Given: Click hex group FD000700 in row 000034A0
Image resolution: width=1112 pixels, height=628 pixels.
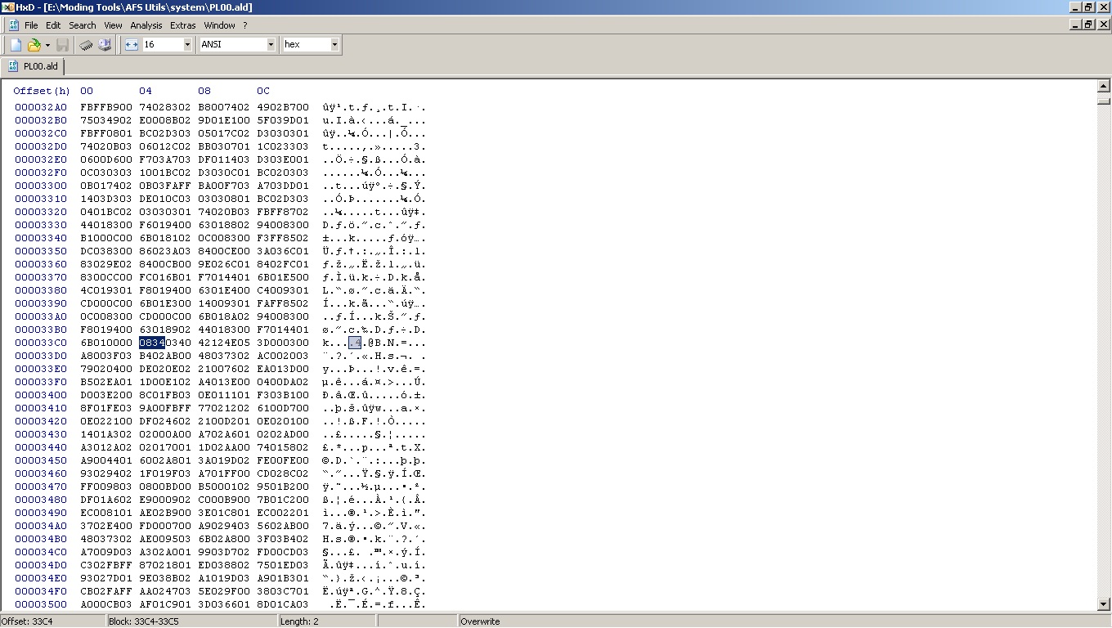Looking at the screenshot, I should pyautogui.click(x=165, y=526).
